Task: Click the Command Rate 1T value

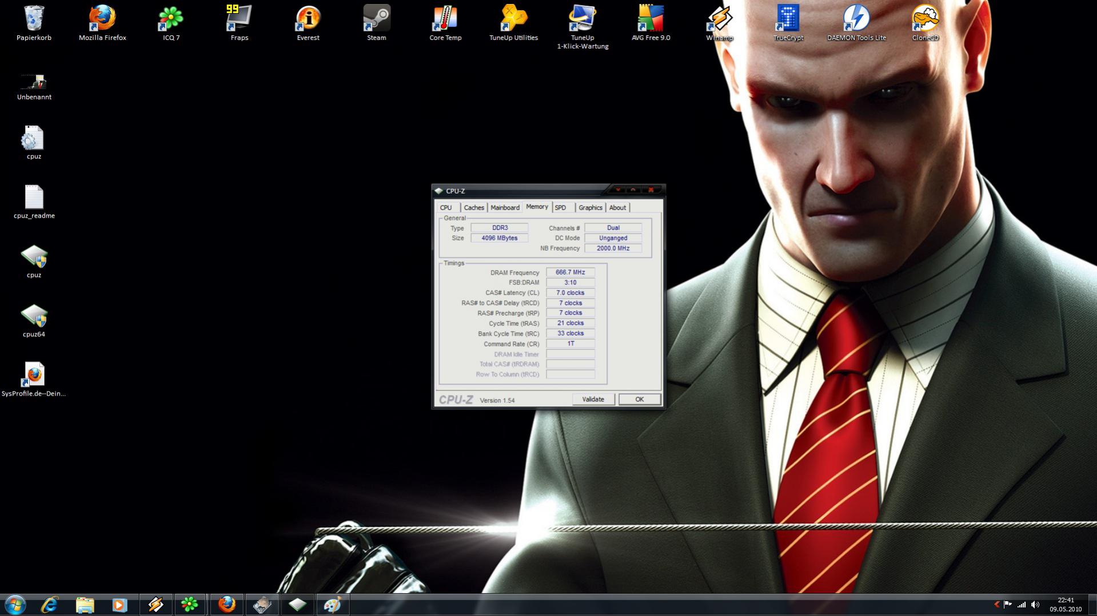Action: pos(570,344)
